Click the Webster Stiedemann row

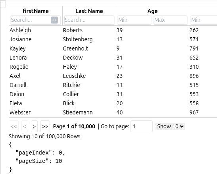pyautogui.click(x=113, y=112)
